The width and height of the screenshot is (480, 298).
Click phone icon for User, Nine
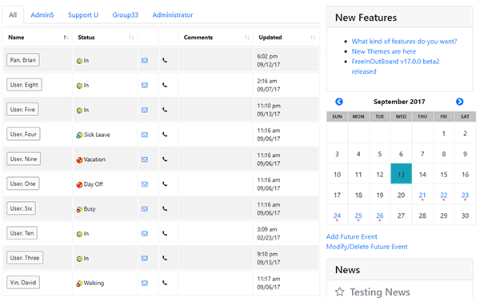[165, 159]
